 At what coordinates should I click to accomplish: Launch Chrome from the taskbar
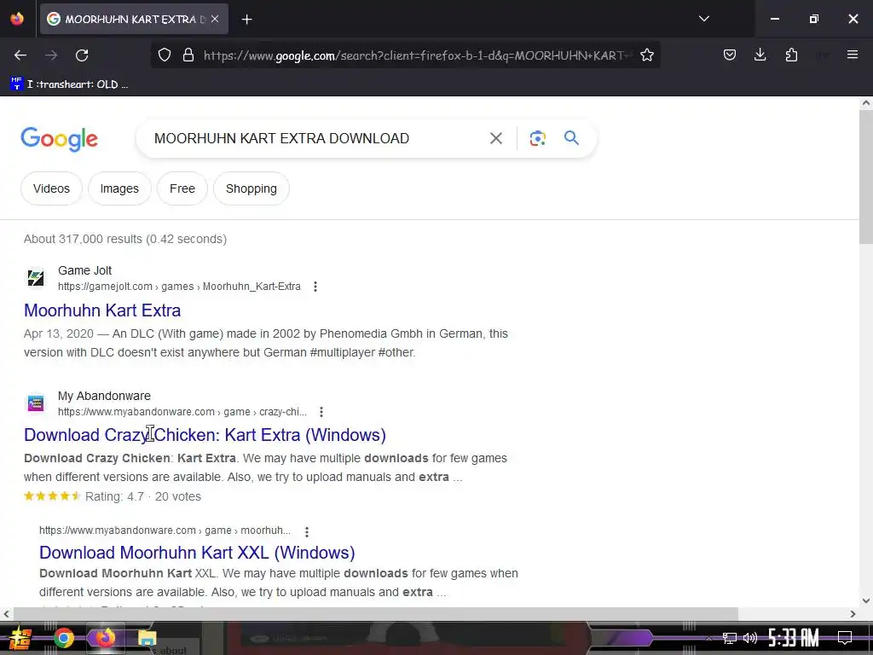coord(63,638)
